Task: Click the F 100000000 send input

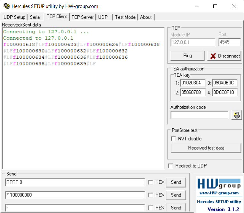Action: (75, 195)
